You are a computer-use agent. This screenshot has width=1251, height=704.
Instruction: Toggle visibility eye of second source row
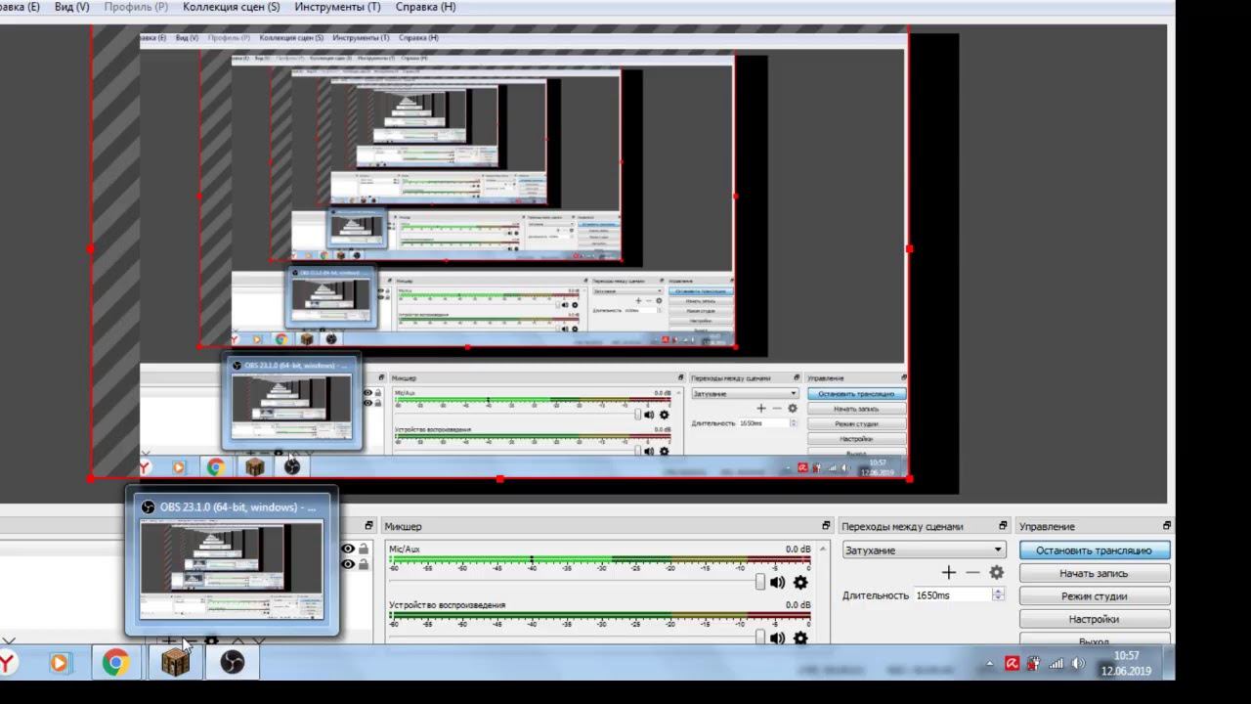pyautogui.click(x=347, y=564)
